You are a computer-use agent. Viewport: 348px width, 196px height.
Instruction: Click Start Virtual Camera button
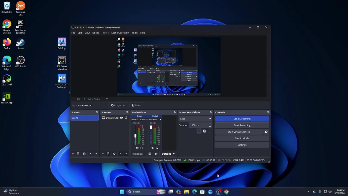tap(239, 132)
